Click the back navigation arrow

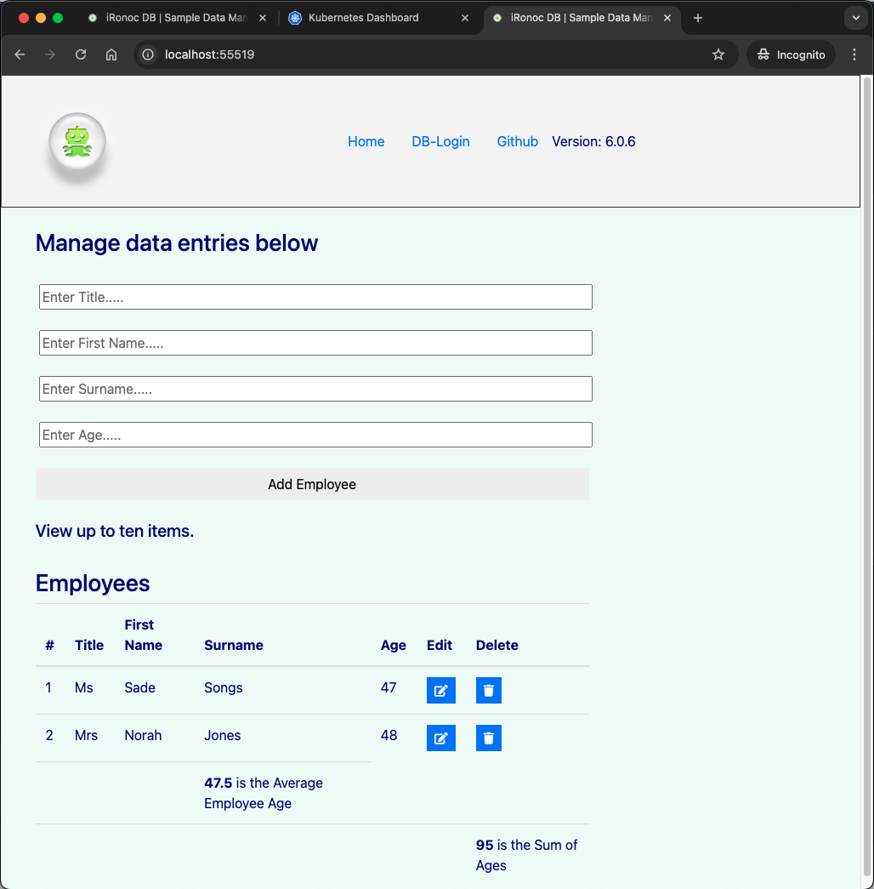pyautogui.click(x=20, y=54)
